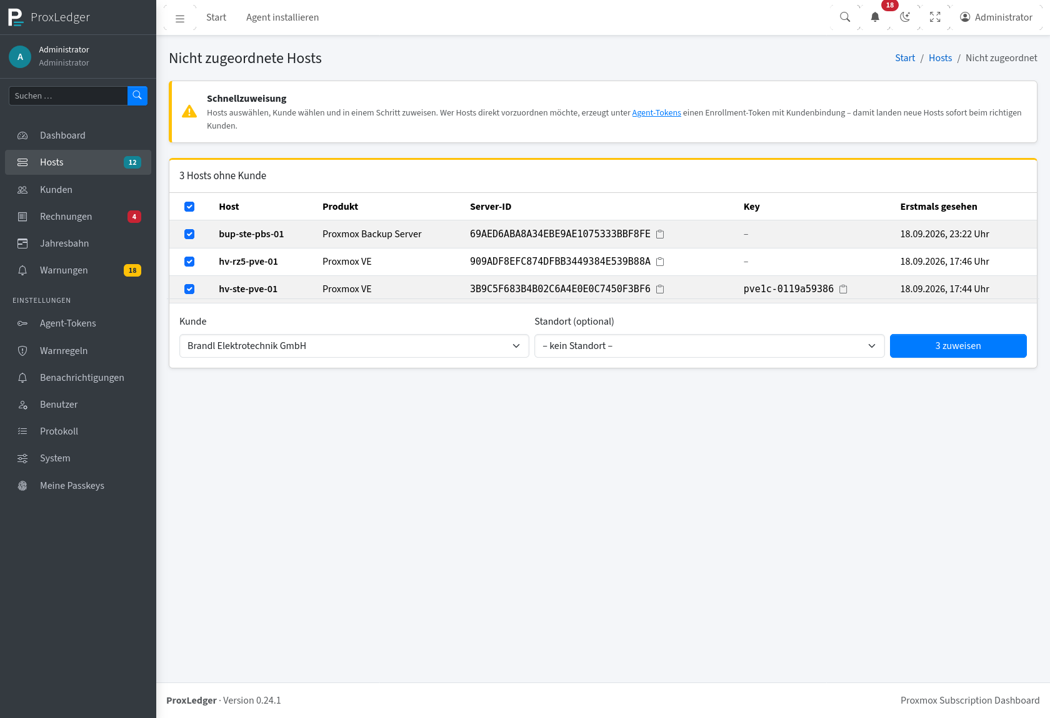Click the sidebar search submit button

pos(137,96)
